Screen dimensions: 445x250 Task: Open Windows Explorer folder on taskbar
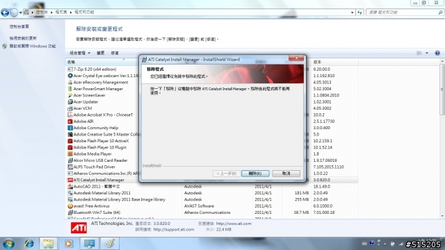(48, 244)
